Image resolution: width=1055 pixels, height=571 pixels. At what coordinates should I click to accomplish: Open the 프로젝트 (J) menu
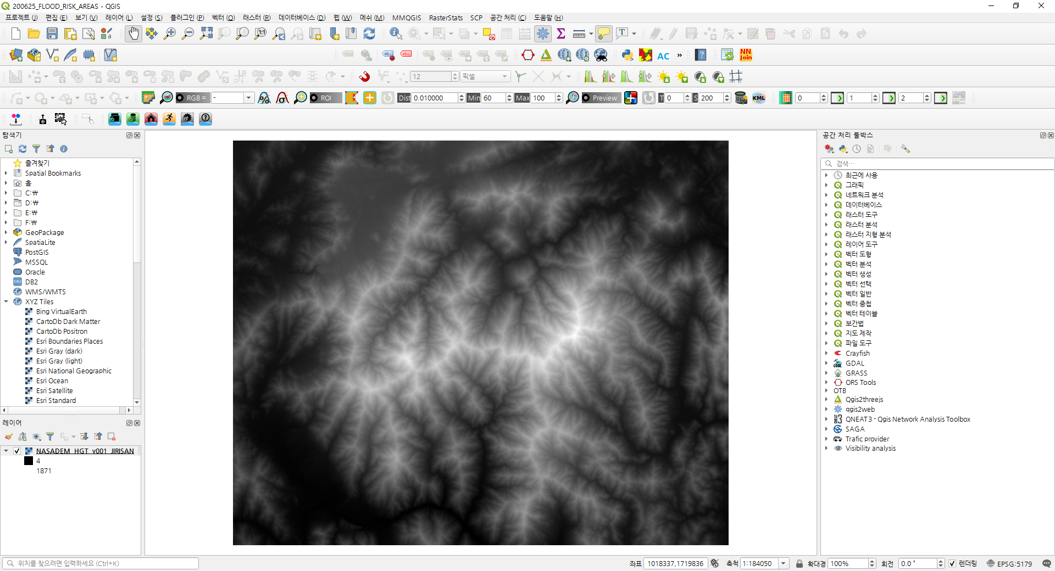coord(21,18)
